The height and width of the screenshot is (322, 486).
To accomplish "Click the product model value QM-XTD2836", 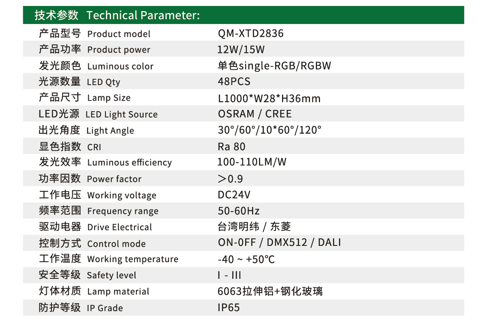I will 251,34.
